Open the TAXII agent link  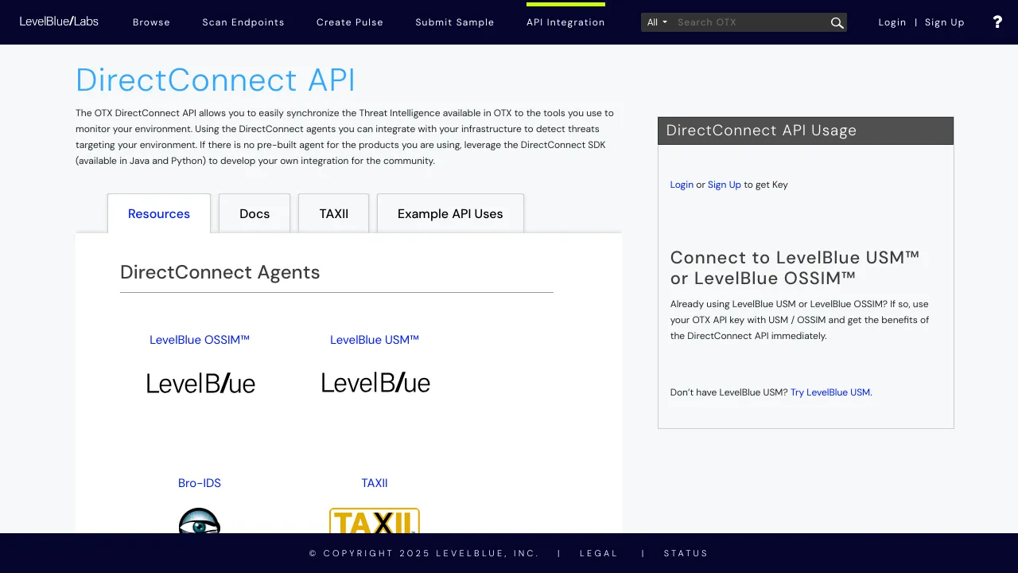pyautogui.click(x=375, y=483)
